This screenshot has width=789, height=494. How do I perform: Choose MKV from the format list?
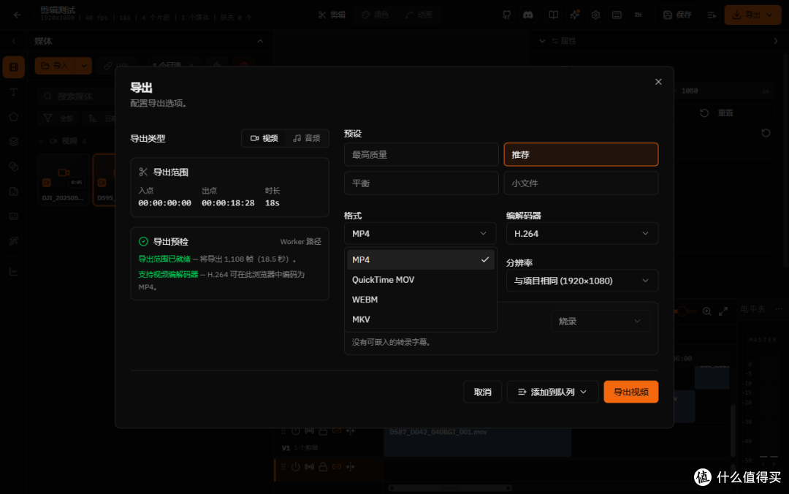coord(421,319)
